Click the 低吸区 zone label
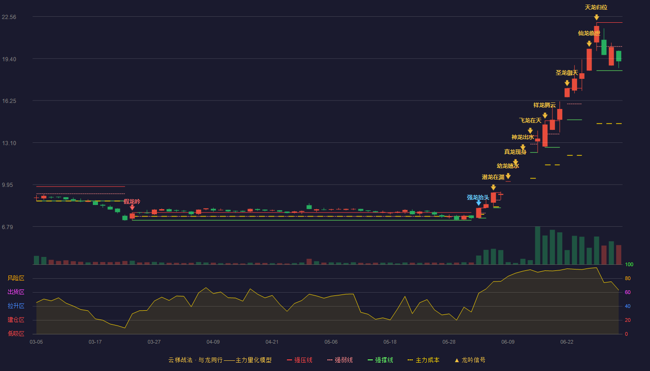Viewport: 650px width, 371px height. click(x=16, y=333)
